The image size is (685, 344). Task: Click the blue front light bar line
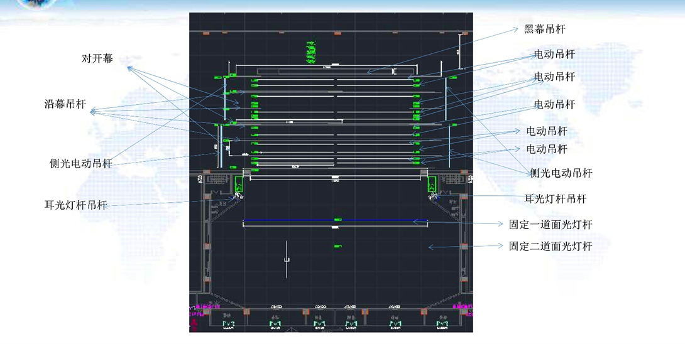tap(289, 220)
